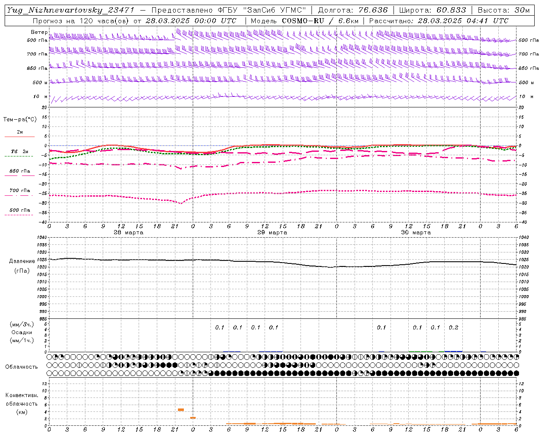The height and width of the screenshot is (433, 541).
Task: Click the Осадки precipitation label
Action: (22, 332)
